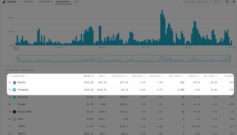Sort by the Lighter Fees column header
Viewport: 237px width, 135px height.
click(x=118, y=76)
